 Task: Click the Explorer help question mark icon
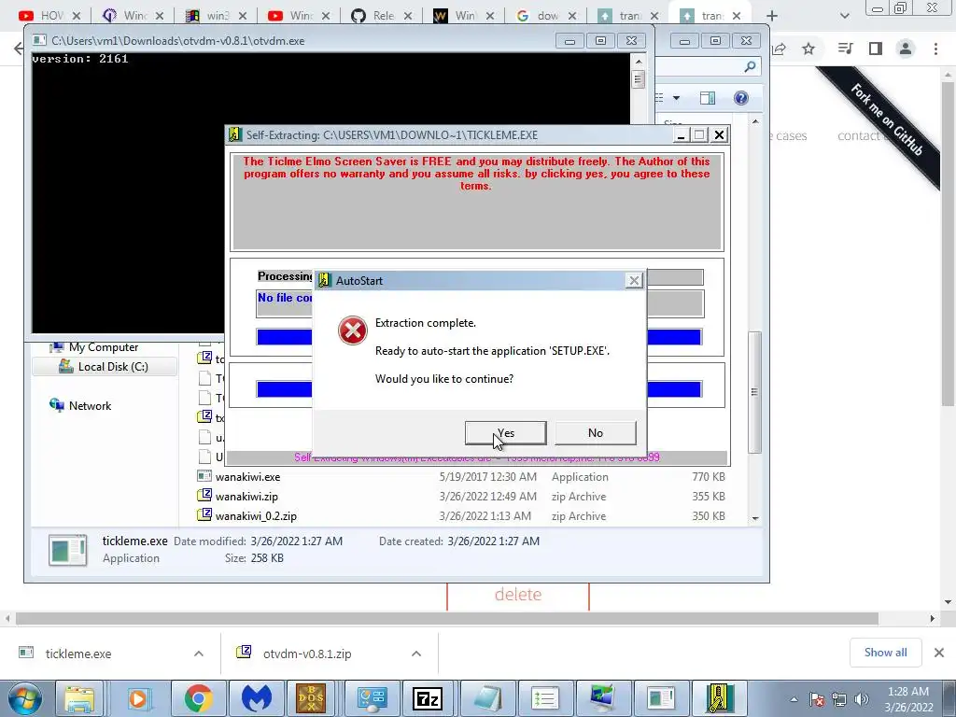[x=740, y=98]
